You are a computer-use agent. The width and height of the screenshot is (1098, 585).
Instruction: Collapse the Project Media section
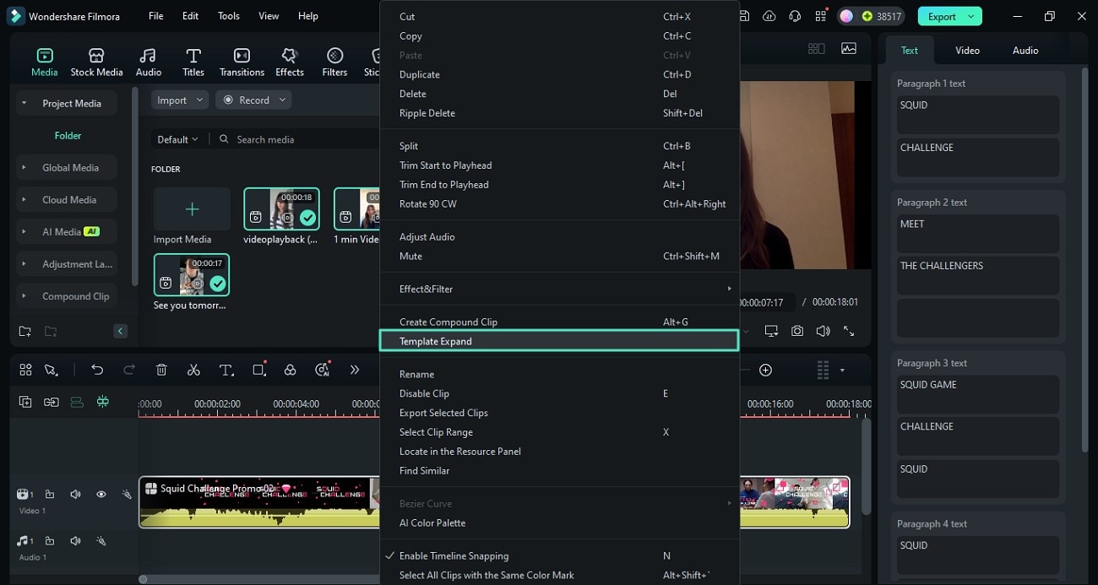[24, 104]
